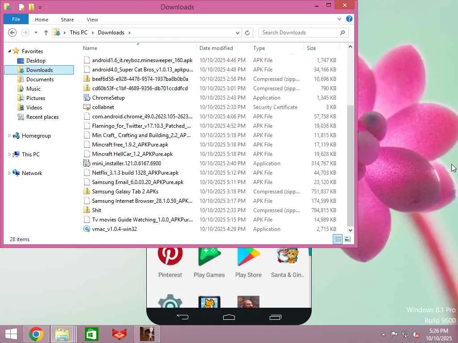The height and width of the screenshot is (343, 458).
Task: Tap Android back navigation button
Action: (x=182, y=317)
